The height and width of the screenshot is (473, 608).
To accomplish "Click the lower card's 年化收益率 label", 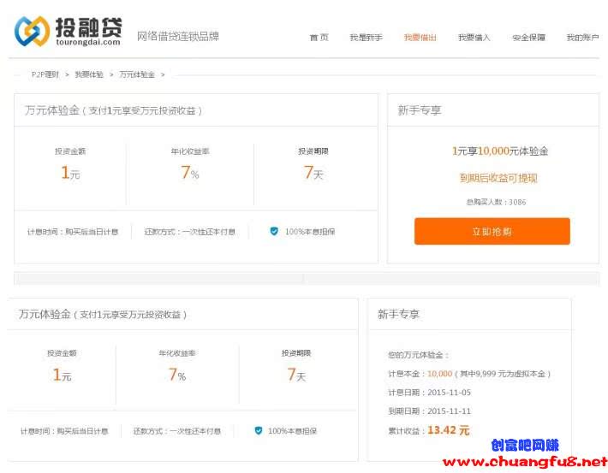I will (177, 353).
